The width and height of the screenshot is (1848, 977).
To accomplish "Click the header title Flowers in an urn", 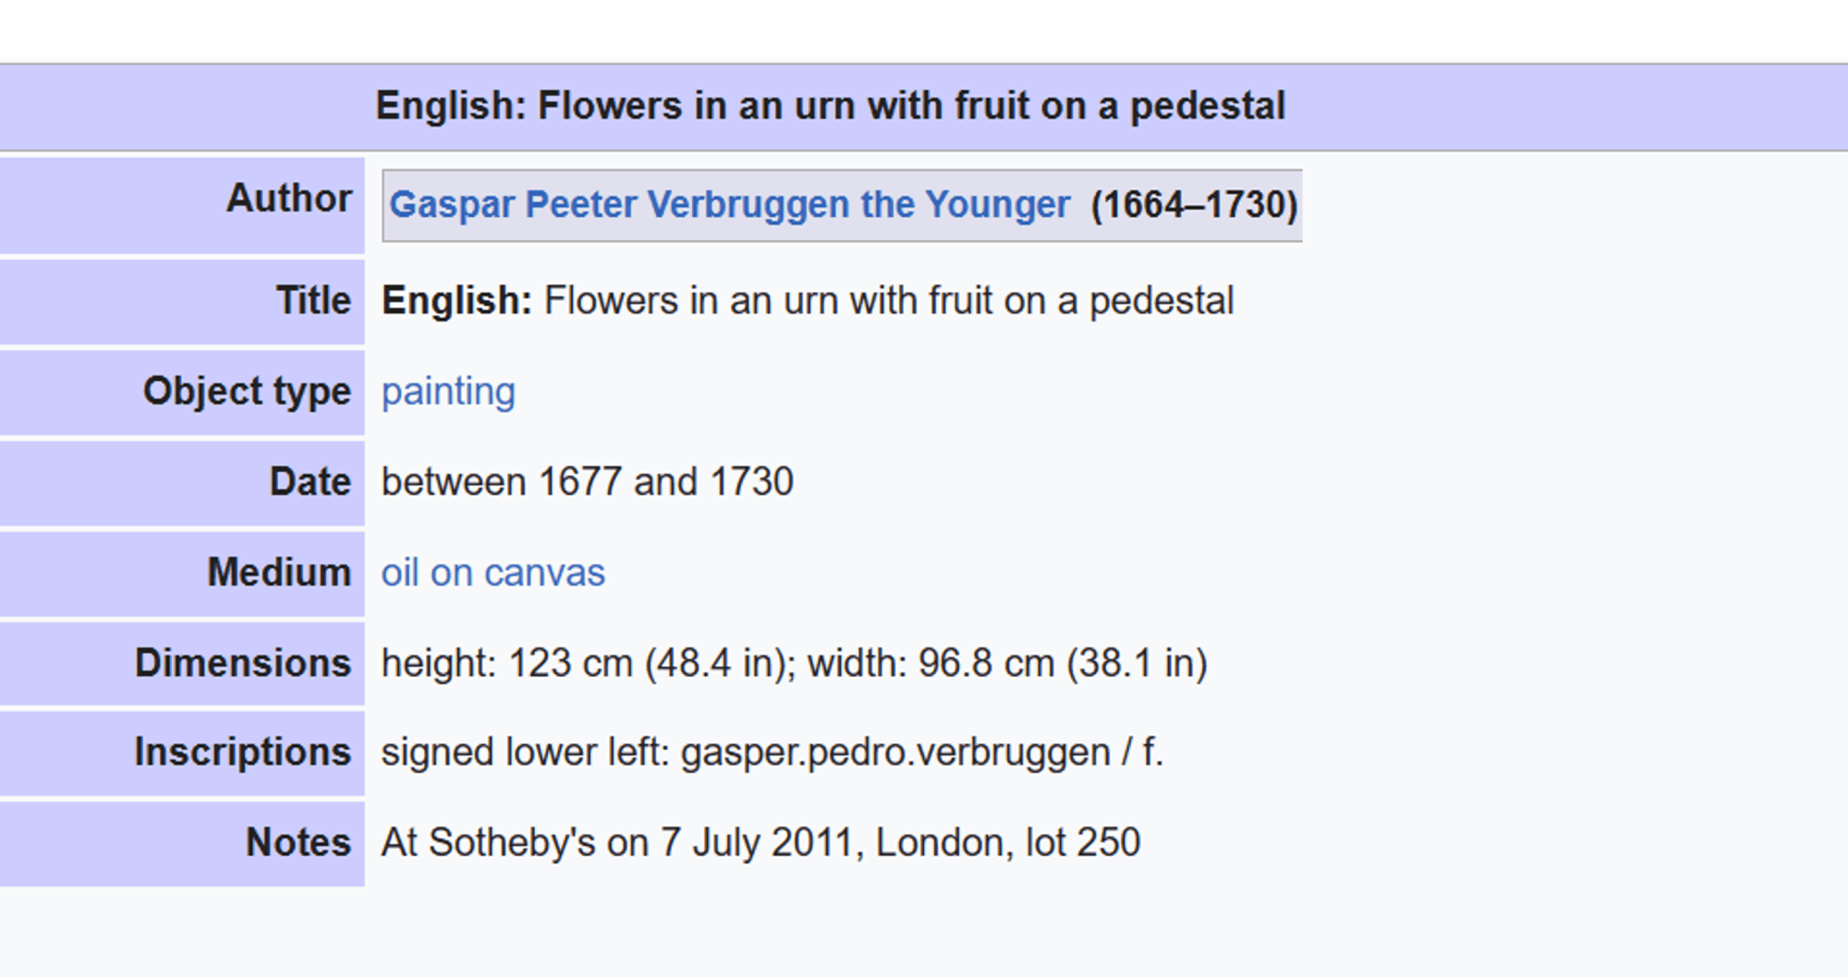I will tap(830, 106).
